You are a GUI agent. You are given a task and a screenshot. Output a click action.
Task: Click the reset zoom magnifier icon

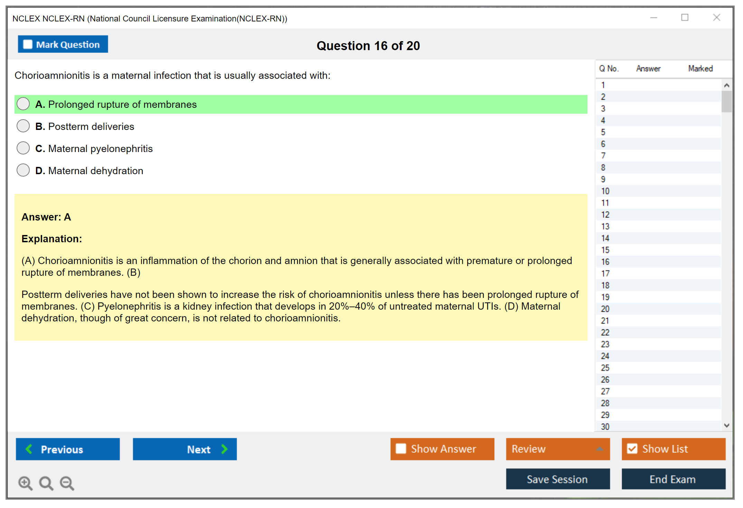tap(46, 483)
